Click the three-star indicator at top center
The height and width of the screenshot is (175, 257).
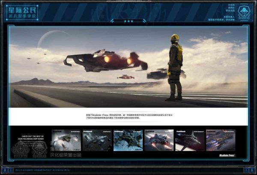[128, 21]
